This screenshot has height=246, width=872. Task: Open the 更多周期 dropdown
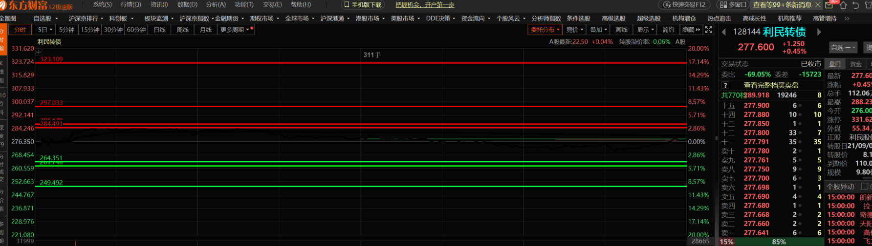click(236, 30)
